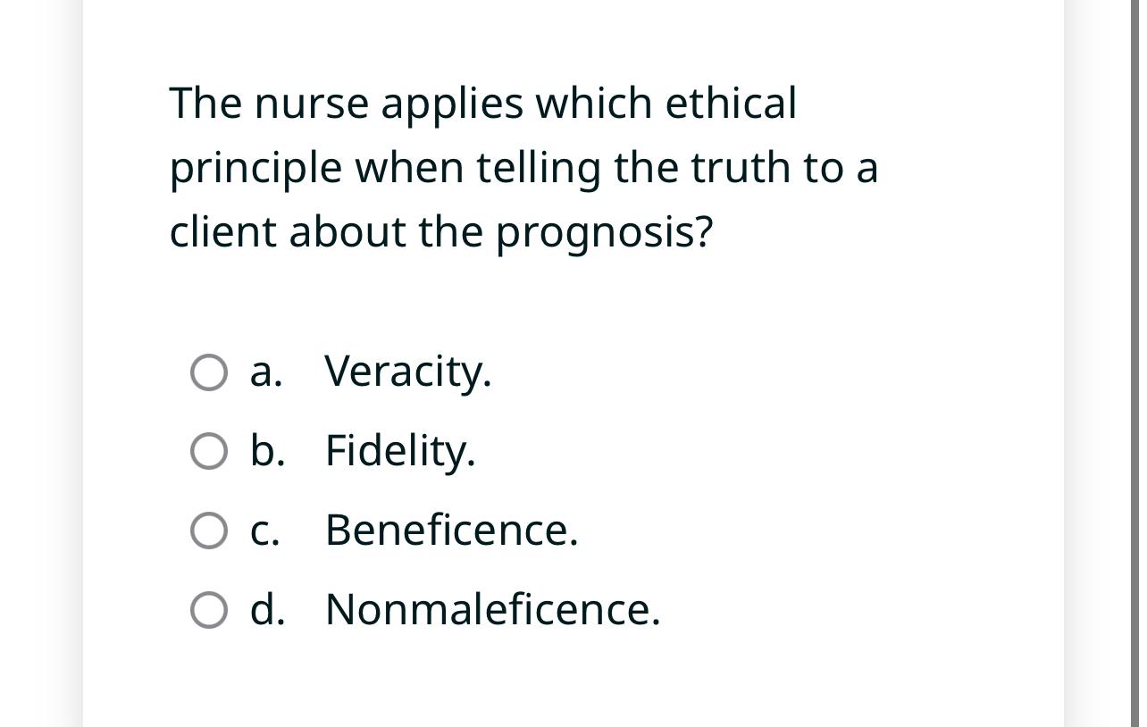Click the answer label Beneficence
This screenshot has width=1147, height=727.
[x=452, y=531]
